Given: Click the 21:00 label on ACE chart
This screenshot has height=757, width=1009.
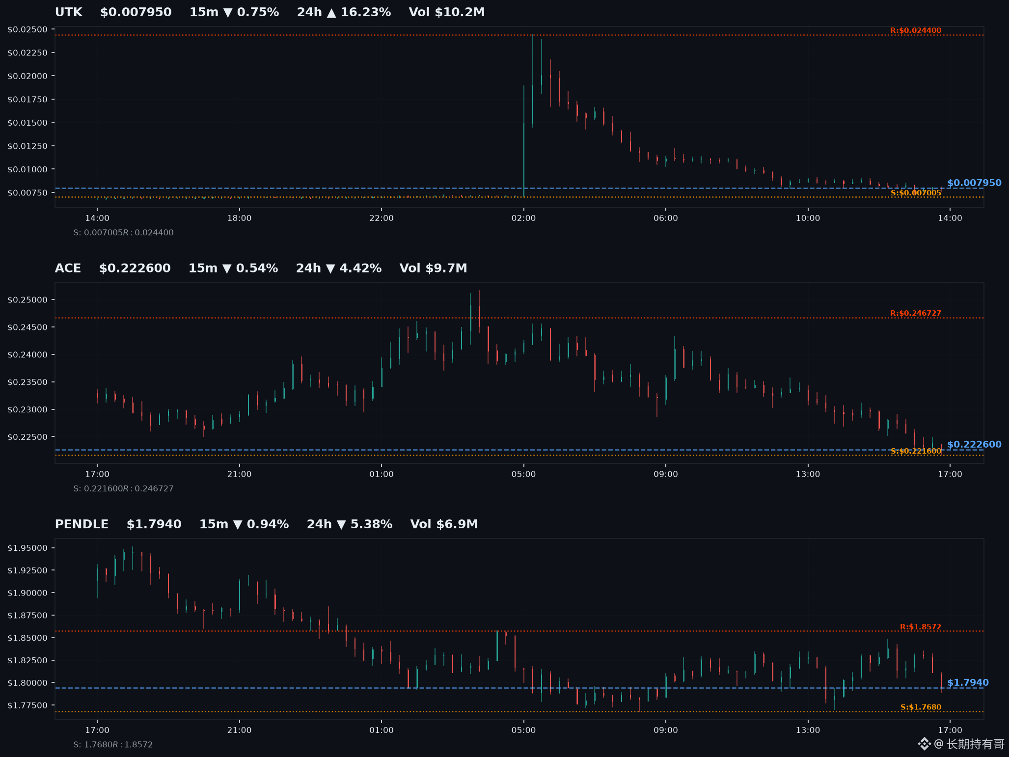Looking at the screenshot, I should coord(239,474).
